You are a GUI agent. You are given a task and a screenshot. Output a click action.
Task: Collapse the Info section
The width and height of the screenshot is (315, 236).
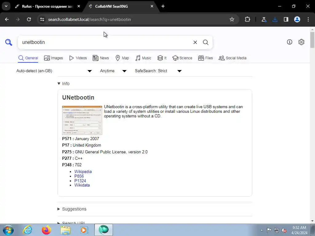coord(63,84)
